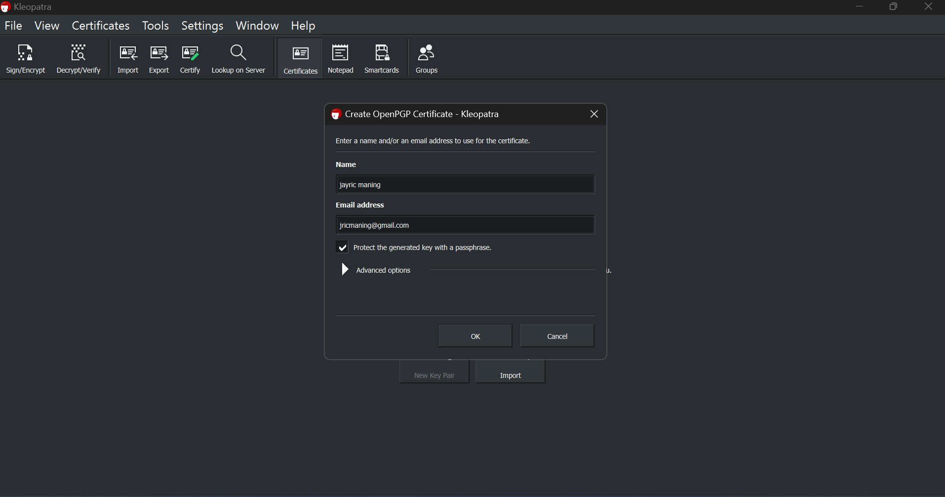Close the Kleopatra main window

click(x=928, y=7)
